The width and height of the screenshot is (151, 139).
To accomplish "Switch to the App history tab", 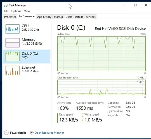I will (x=44, y=17).
